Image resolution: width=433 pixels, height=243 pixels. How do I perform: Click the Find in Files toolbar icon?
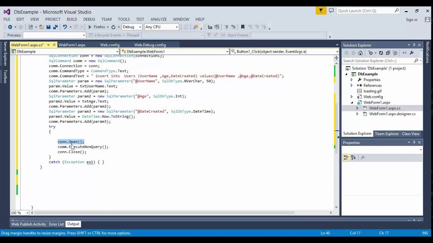click(195, 27)
